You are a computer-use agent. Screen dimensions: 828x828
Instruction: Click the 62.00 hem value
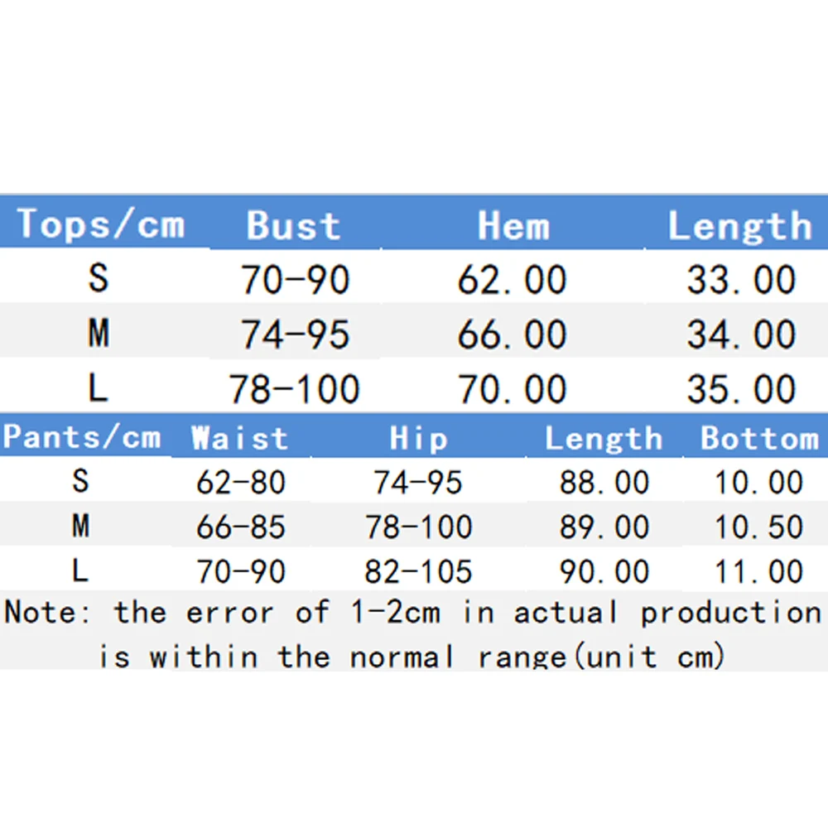[512, 280]
